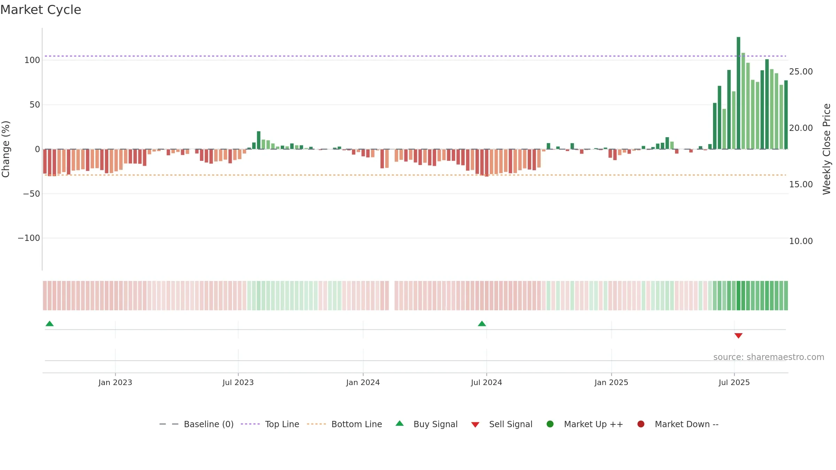This screenshot has height=470, width=836.
Task: Click the 15.00 price tick label
Action: [x=801, y=185]
